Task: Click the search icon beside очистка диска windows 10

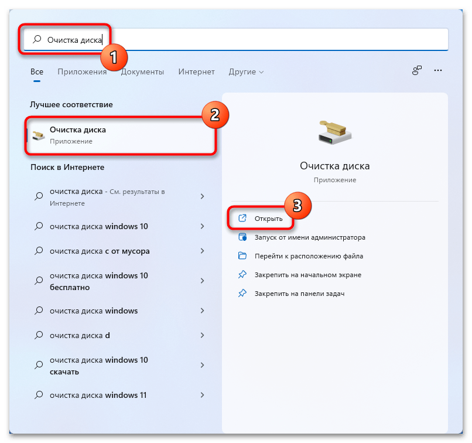Action: 39,226
